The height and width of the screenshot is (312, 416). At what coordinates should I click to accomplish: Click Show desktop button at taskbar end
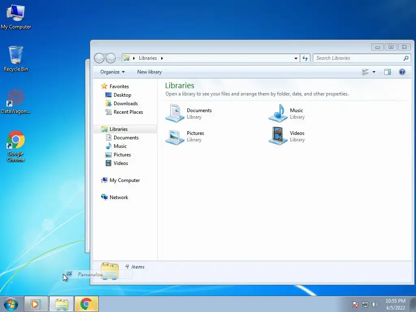[x=413, y=304]
